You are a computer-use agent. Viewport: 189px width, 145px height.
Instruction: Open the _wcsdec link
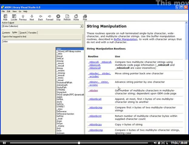[94, 76]
